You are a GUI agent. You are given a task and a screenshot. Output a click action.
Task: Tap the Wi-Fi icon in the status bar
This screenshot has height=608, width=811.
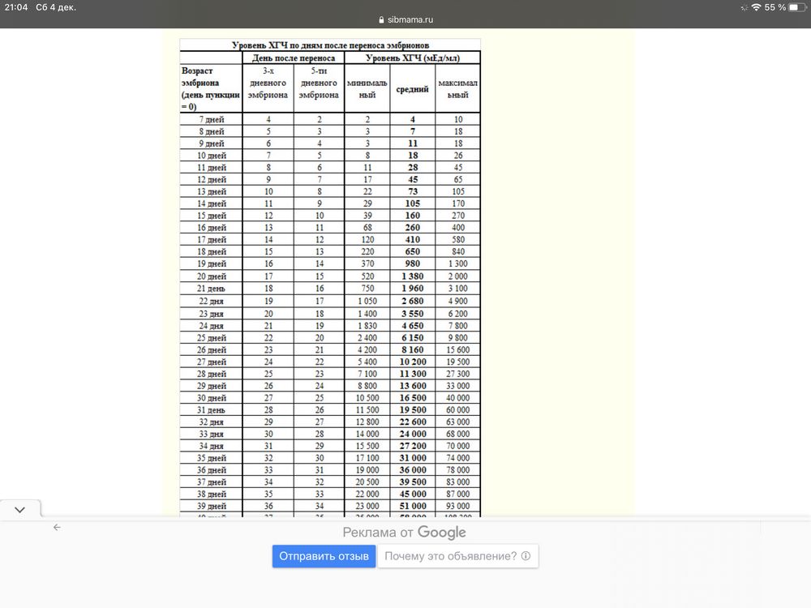click(756, 7)
